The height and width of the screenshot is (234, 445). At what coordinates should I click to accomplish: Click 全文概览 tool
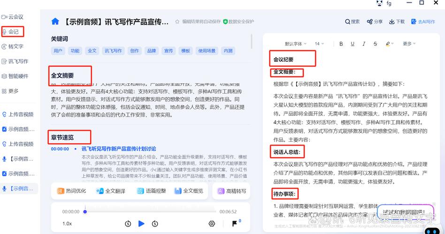(189, 191)
